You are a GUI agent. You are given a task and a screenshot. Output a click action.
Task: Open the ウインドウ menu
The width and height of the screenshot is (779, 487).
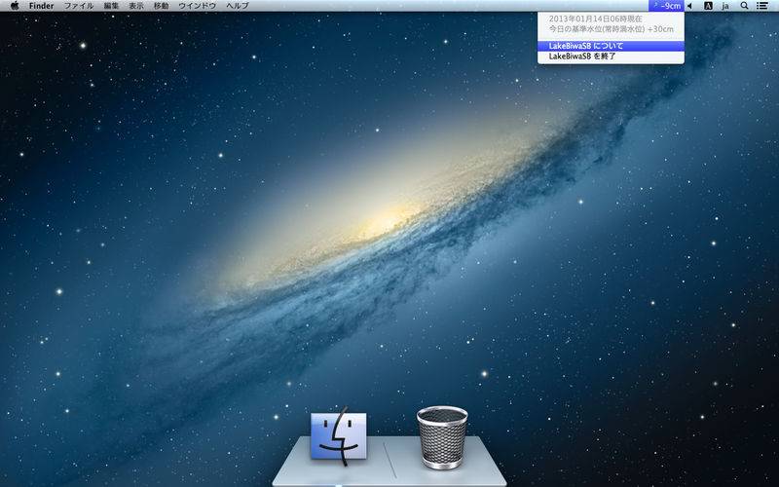[198, 6]
